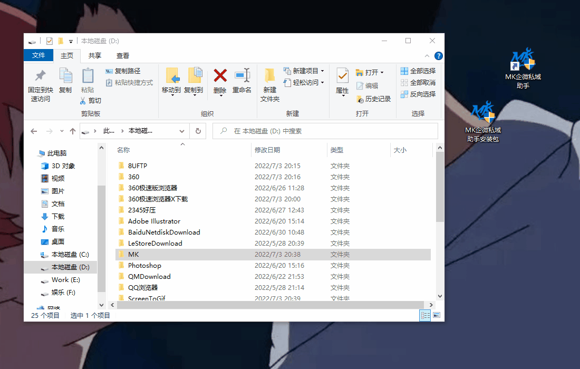580x369 pixels.
Task: Copy path of the selected item
Action: [x=123, y=71]
